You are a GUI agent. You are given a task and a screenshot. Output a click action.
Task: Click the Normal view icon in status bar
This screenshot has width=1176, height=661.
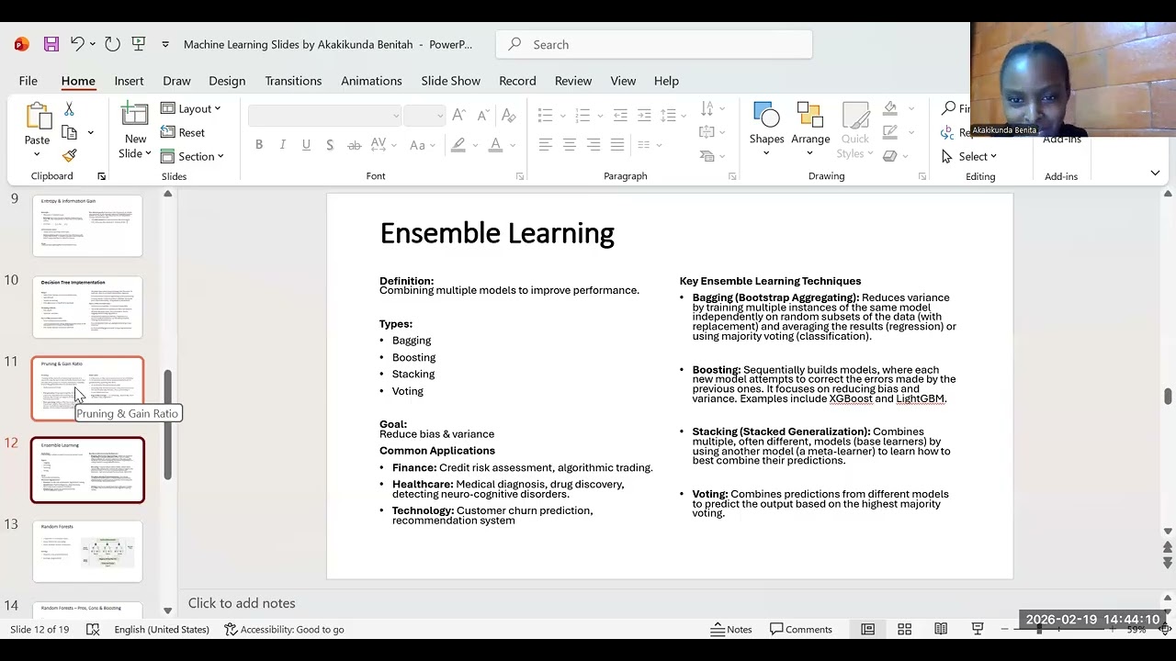[x=867, y=629]
